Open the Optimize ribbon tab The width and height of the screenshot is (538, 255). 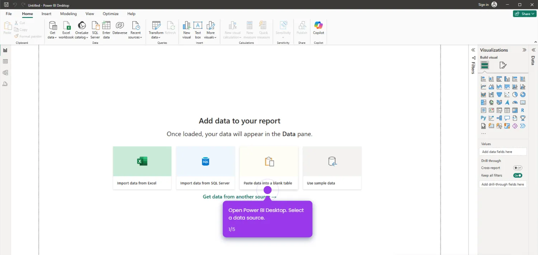(x=110, y=14)
